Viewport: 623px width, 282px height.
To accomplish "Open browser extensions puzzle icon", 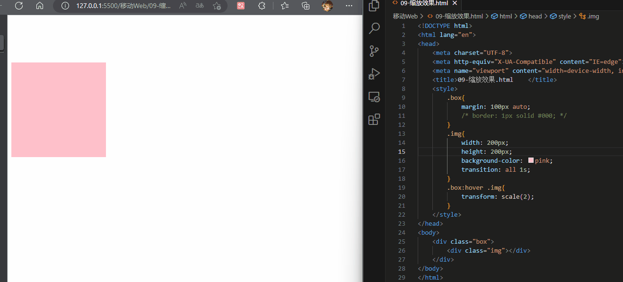I will [261, 6].
